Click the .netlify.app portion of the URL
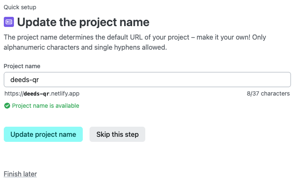The height and width of the screenshot is (181, 296). click(x=65, y=93)
